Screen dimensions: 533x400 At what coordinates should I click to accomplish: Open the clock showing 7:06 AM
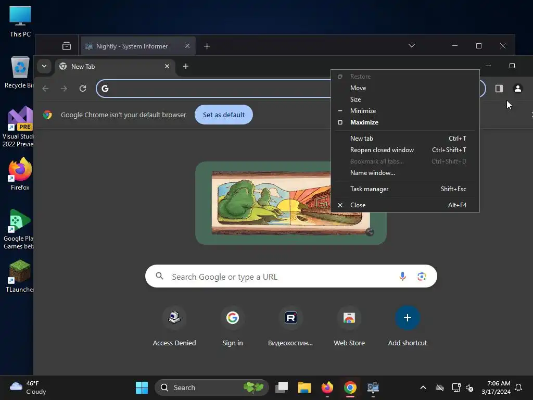tap(496, 387)
